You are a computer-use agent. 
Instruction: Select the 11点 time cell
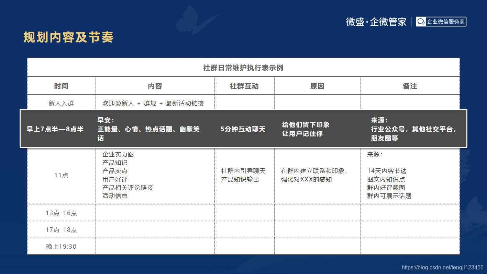[61, 175]
